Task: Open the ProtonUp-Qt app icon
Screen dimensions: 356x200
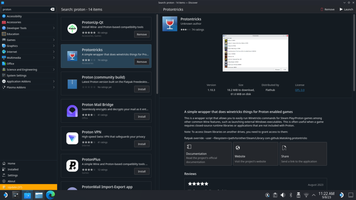Action: (x=72, y=28)
